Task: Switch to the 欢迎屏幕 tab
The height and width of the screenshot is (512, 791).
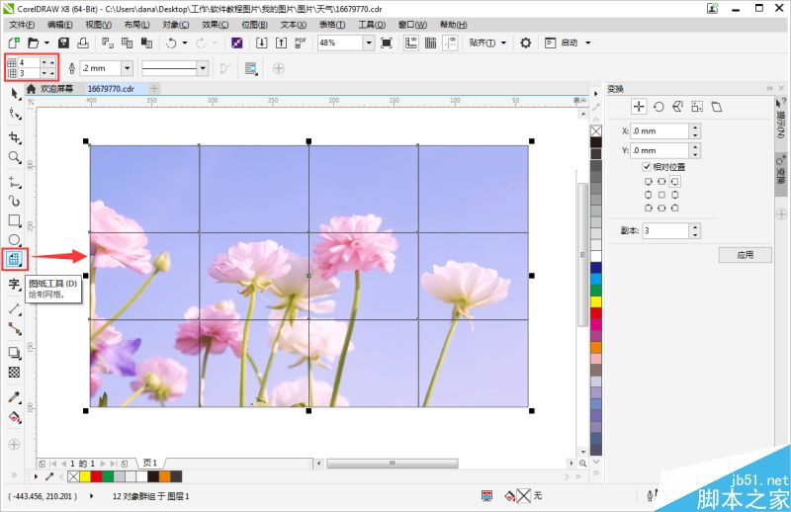Action: pyautogui.click(x=57, y=89)
